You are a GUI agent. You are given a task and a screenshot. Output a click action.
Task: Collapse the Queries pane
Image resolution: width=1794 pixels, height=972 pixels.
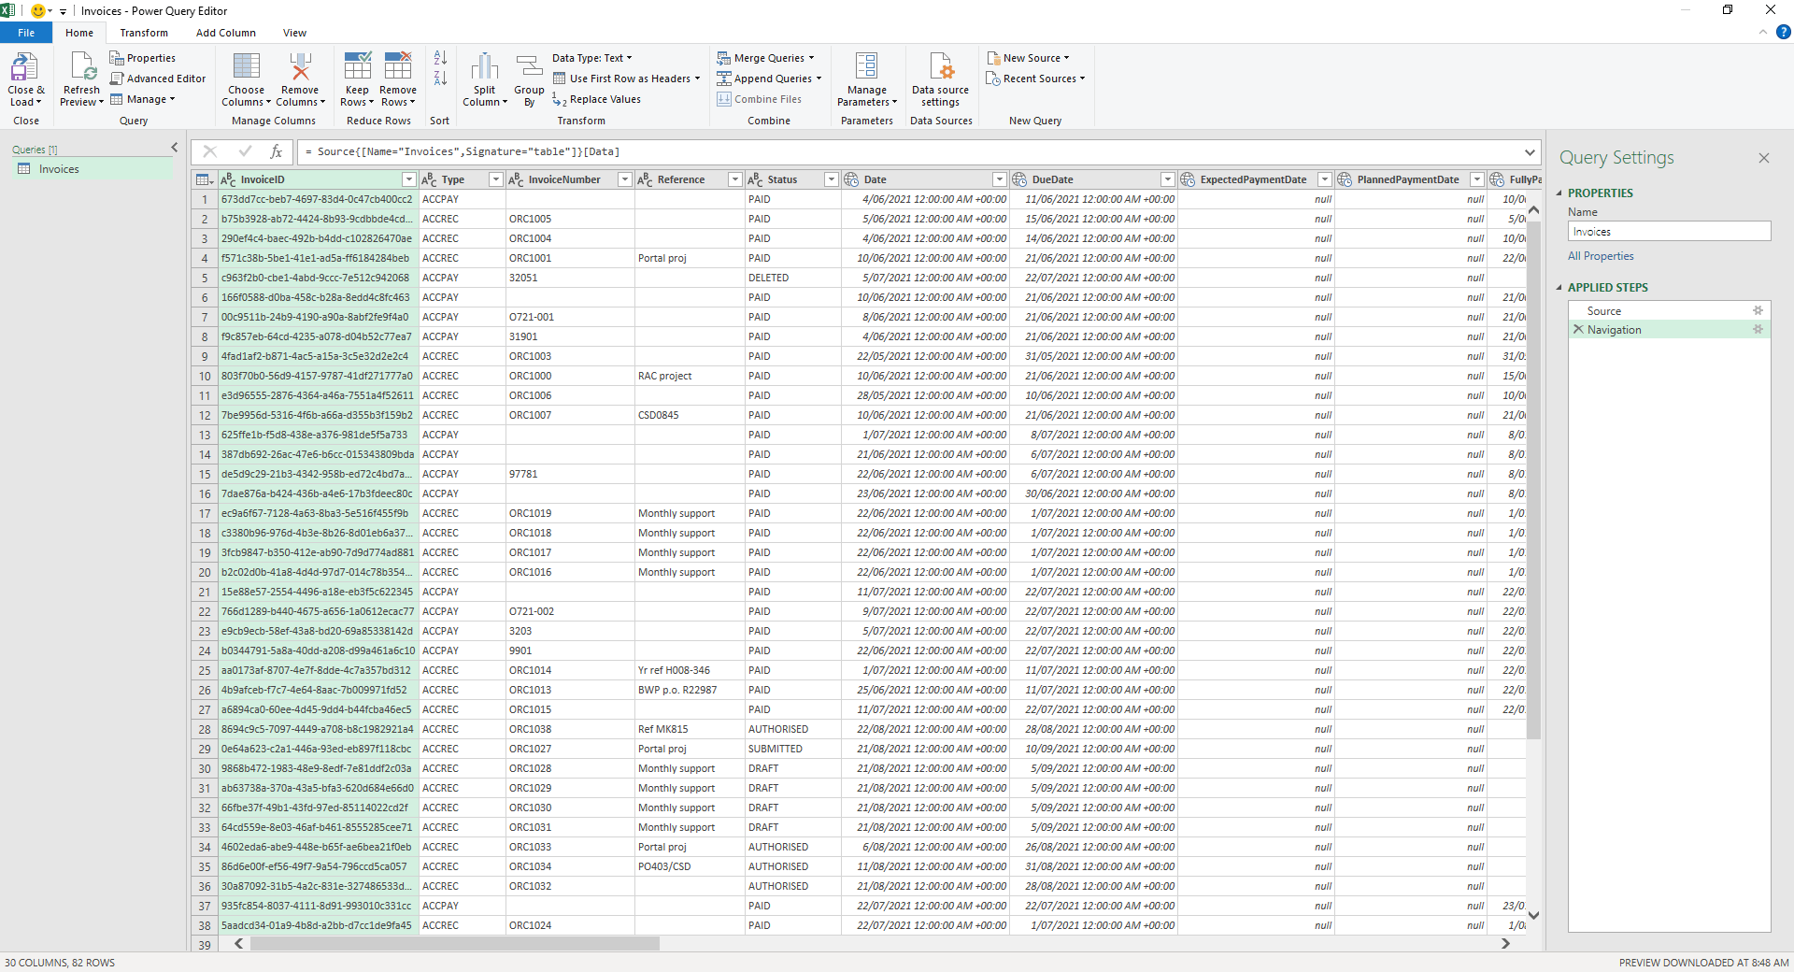point(174,147)
